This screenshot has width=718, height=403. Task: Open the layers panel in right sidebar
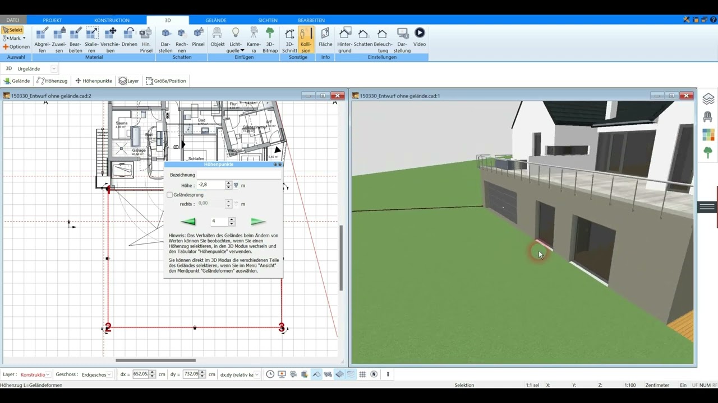[708, 99]
